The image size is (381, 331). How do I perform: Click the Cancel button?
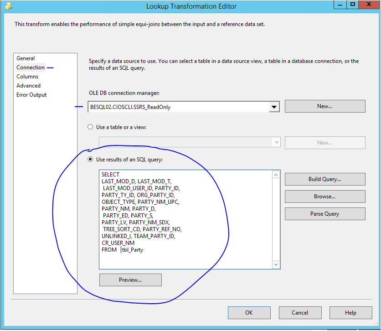point(300,312)
